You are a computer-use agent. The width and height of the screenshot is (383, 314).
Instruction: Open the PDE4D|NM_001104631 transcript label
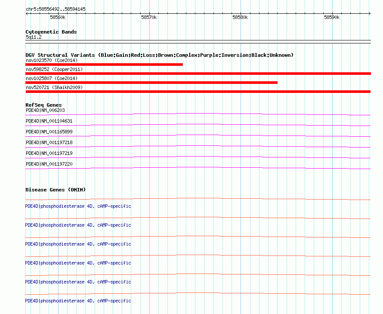coord(49,121)
